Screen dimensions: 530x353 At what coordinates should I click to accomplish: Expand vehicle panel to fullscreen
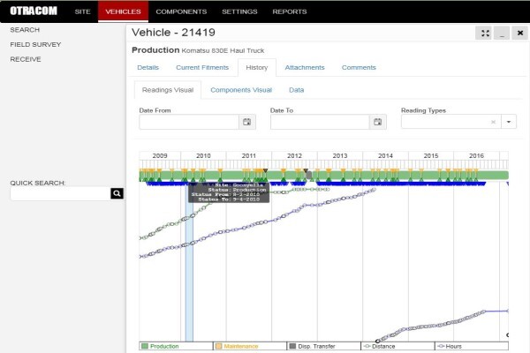pyautogui.click(x=485, y=34)
